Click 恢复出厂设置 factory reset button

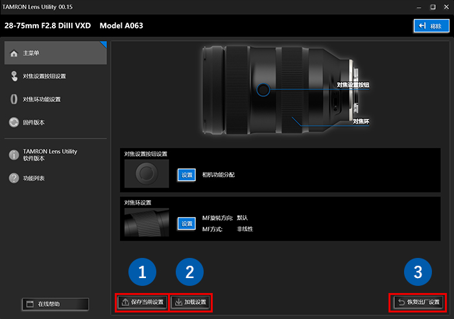(418, 302)
